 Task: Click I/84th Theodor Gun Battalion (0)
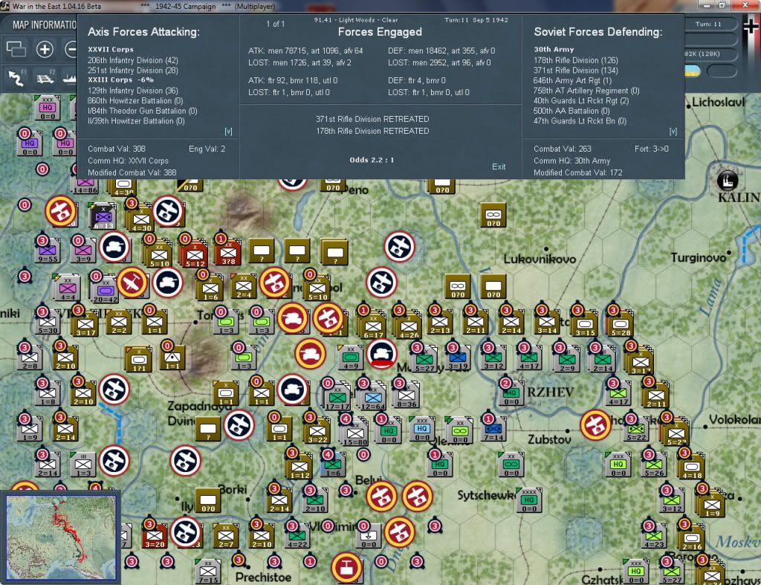tap(142, 111)
